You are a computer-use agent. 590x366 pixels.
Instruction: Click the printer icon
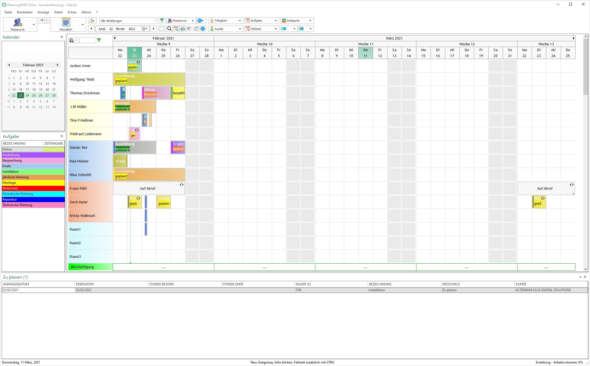pos(182,29)
